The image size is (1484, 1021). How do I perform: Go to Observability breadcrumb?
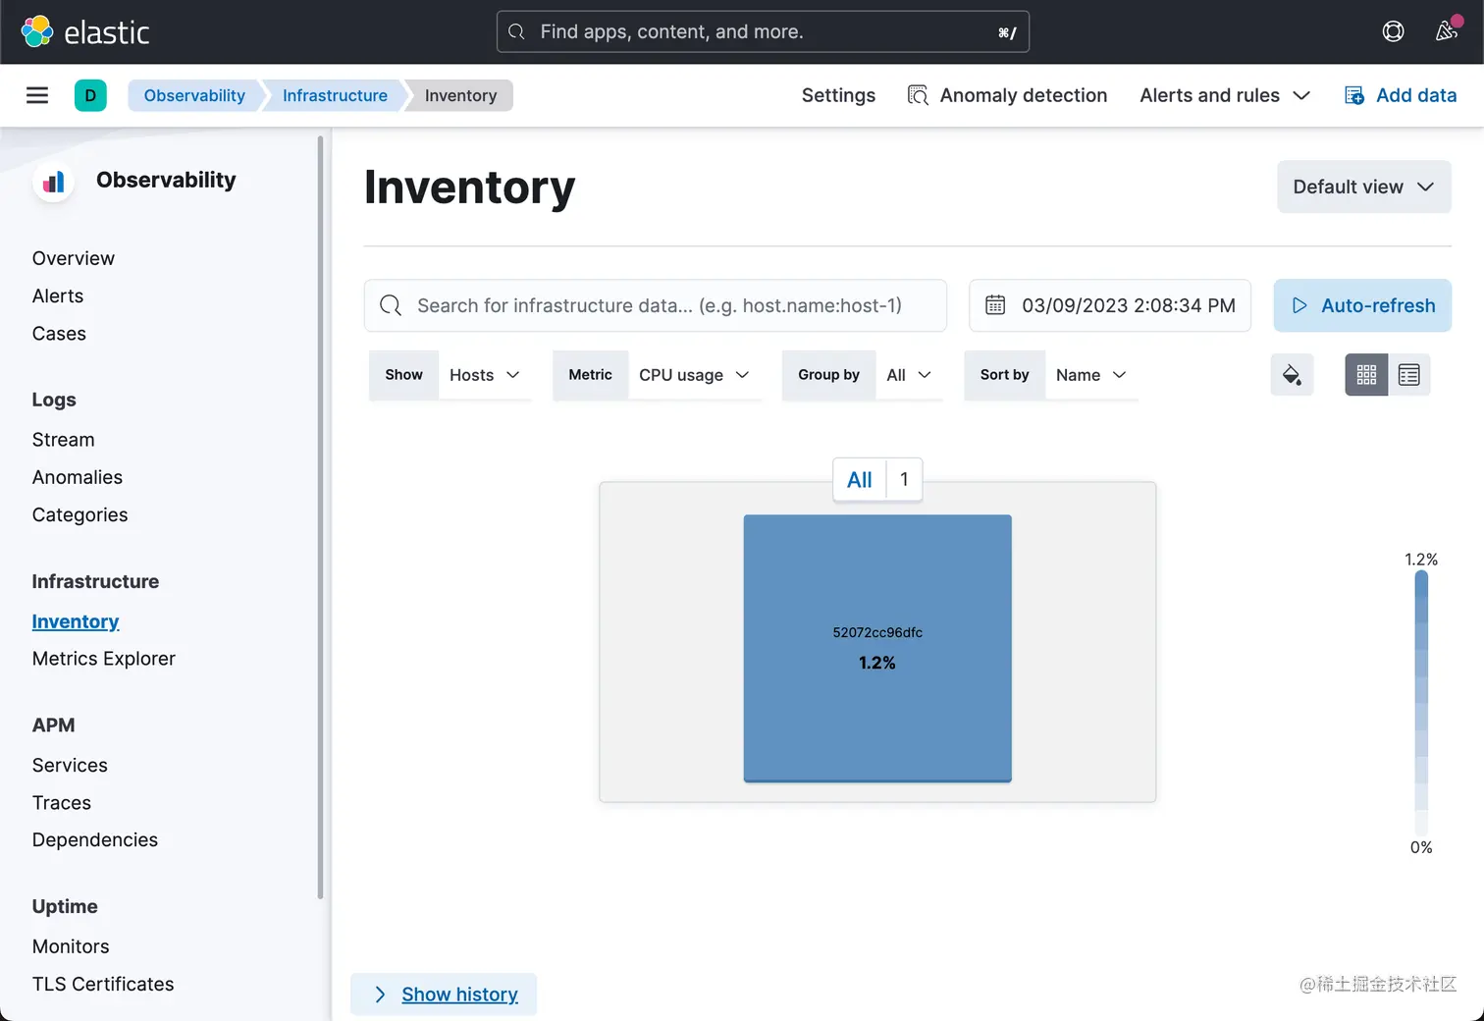coord(194,95)
